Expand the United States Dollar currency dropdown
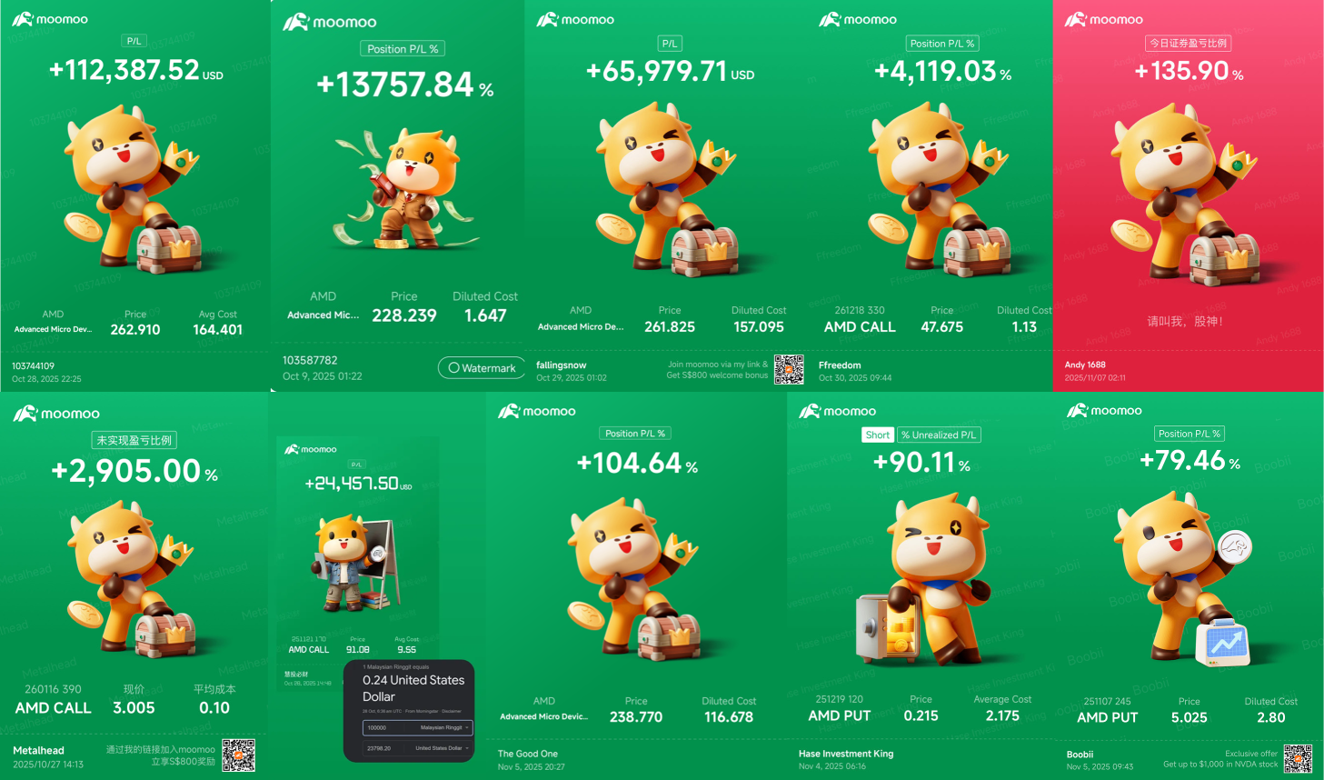Viewport: 1324px width, 780px height. coord(442,748)
